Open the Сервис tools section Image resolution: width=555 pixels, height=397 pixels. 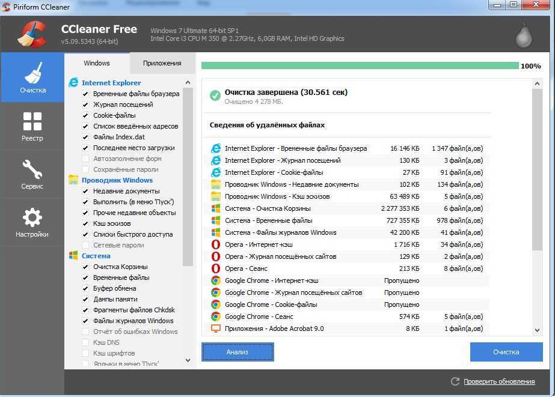click(x=32, y=174)
